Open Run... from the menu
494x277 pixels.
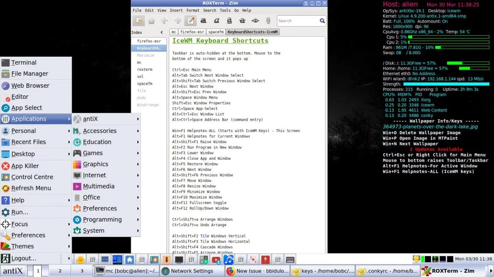click(19, 212)
